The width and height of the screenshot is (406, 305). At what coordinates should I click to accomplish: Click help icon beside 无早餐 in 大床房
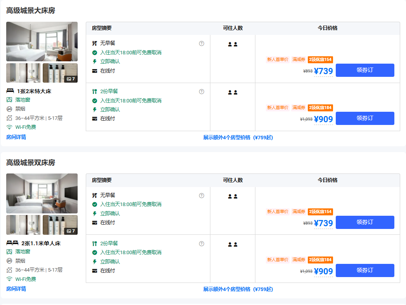[201, 43]
